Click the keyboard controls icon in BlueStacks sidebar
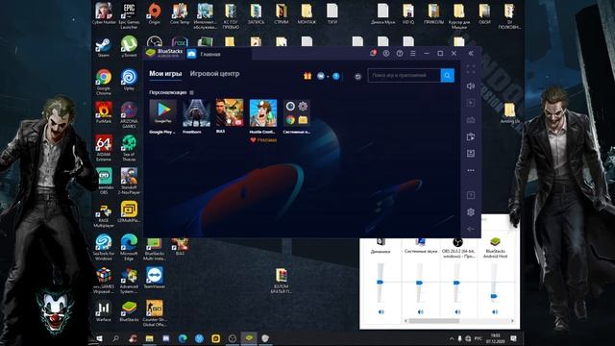The width and height of the screenshot is (615, 346). [471, 119]
